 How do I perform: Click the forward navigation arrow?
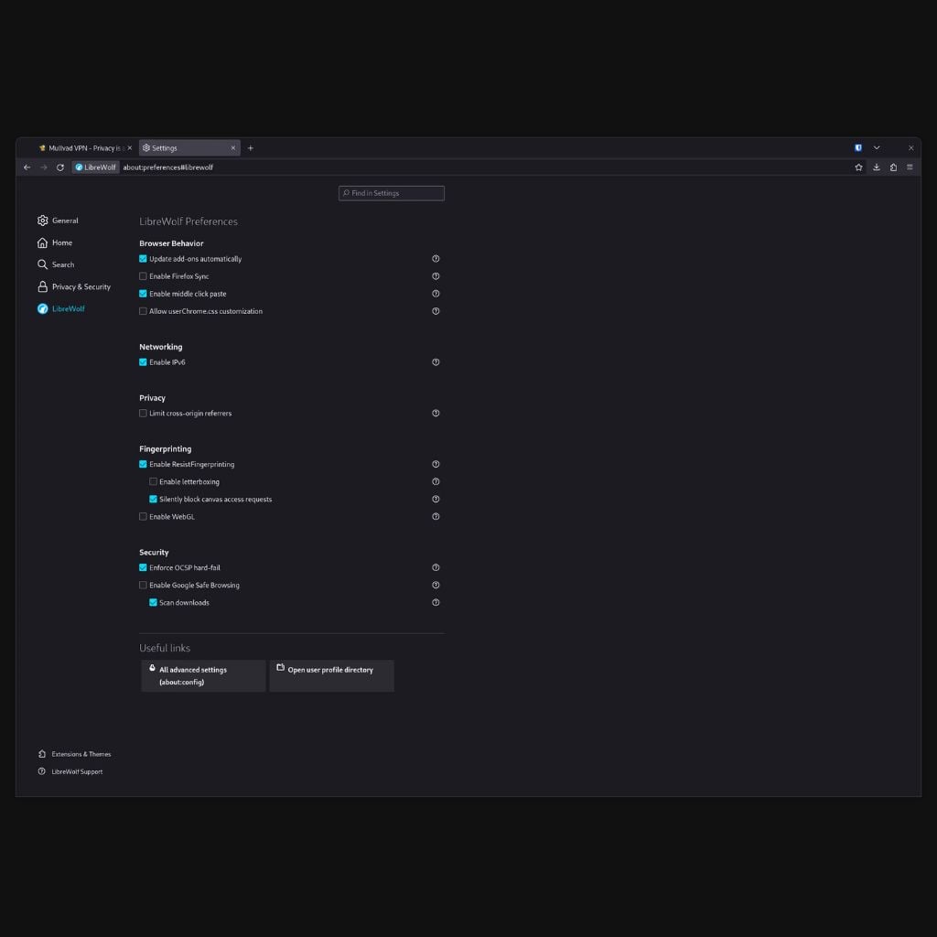[44, 167]
